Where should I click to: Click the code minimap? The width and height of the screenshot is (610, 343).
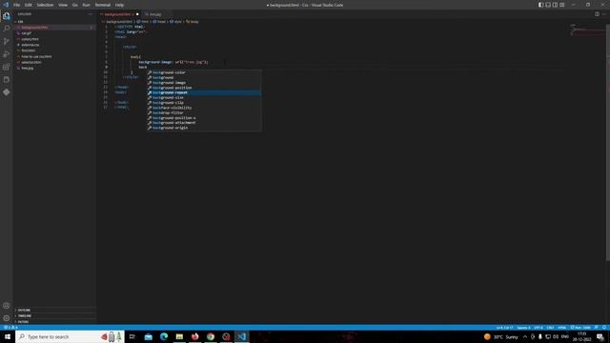click(587, 30)
